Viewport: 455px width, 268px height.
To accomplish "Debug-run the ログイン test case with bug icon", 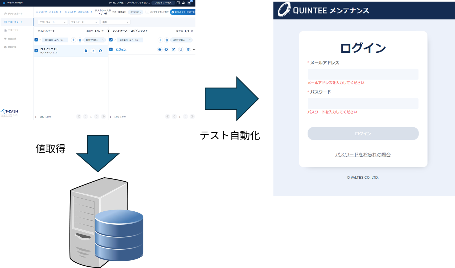I will point(160,49).
